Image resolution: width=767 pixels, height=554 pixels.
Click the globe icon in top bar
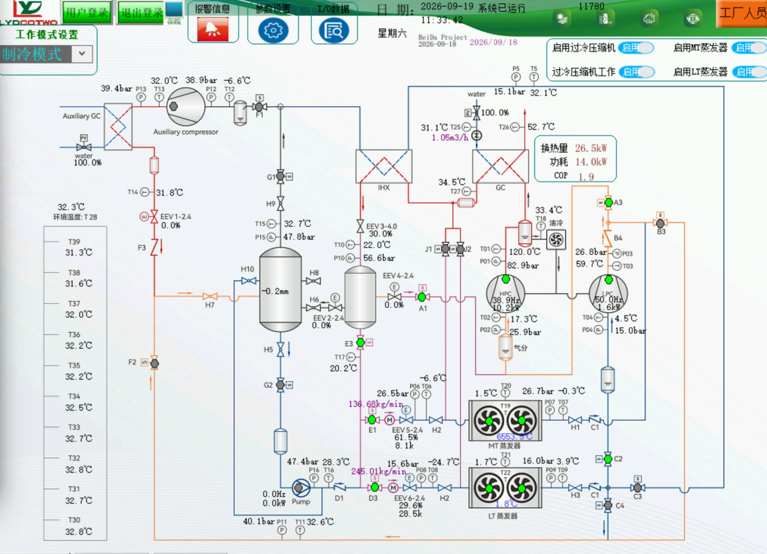pyautogui.click(x=692, y=19)
